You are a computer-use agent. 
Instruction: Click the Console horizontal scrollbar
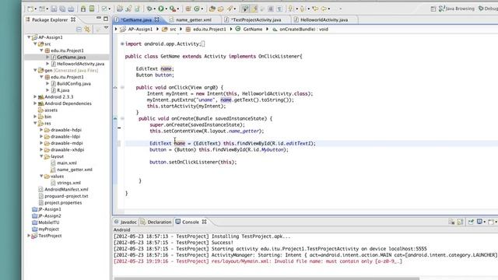(x=267, y=278)
